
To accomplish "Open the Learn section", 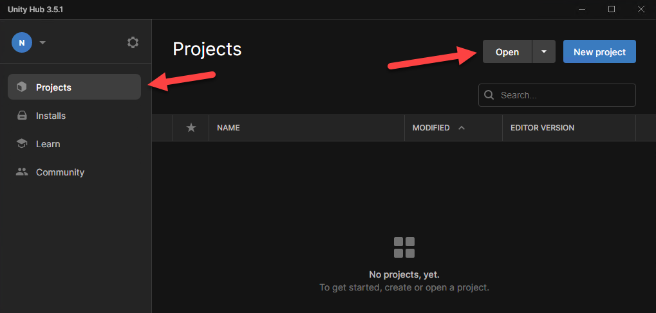I will click(x=75, y=144).
